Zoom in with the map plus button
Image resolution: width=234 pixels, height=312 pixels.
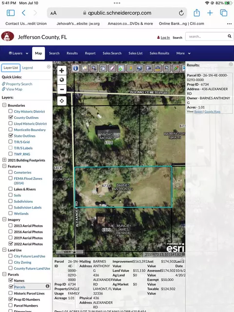point(62,70)
